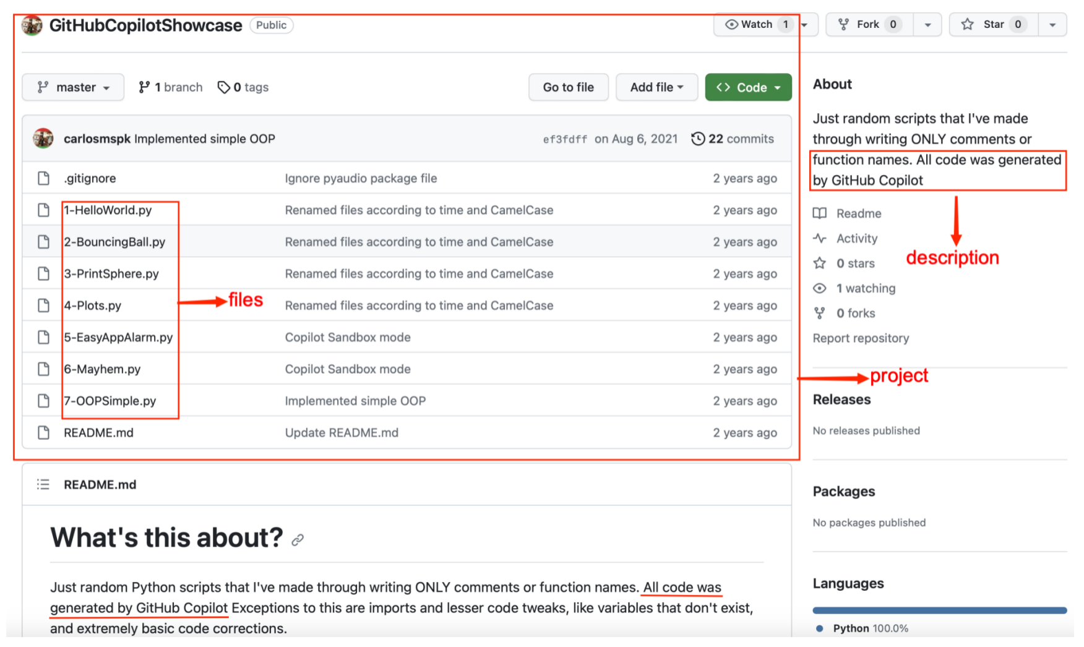Open commit hash ef3fdff

point(565,139)
